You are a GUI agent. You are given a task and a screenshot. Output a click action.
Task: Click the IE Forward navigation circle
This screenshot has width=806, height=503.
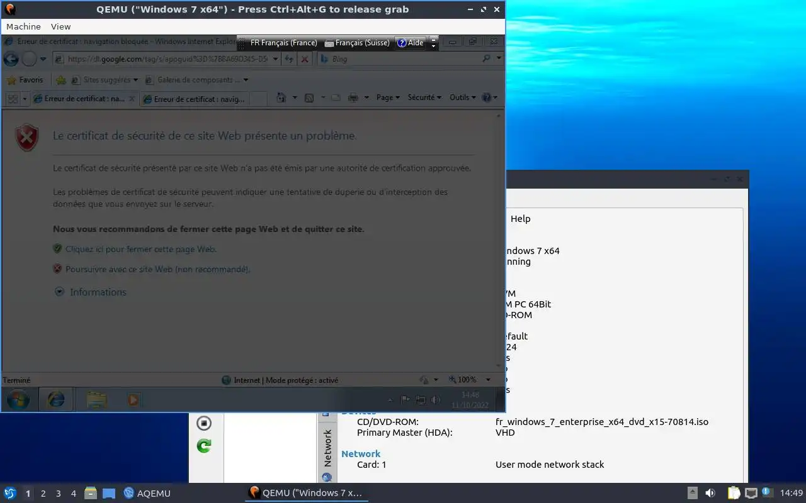click(x=29, y=59)
